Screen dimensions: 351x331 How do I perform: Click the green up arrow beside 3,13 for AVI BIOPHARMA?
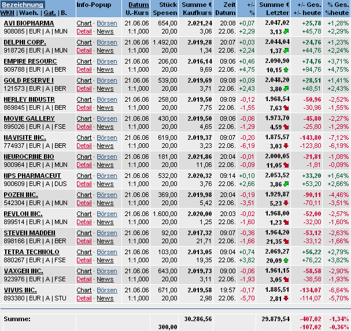tap(286, 32)
